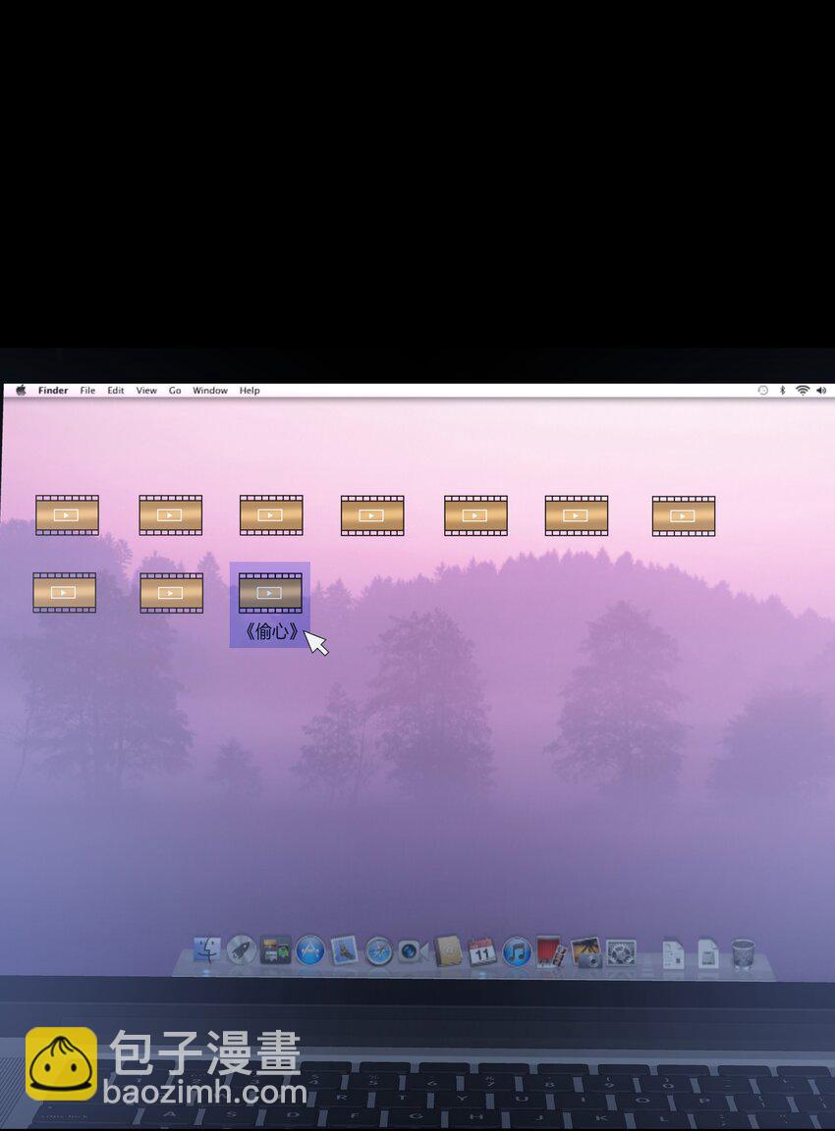Open the File menu
Viewport: 835px width, 1131px height.
coord(87,391)
